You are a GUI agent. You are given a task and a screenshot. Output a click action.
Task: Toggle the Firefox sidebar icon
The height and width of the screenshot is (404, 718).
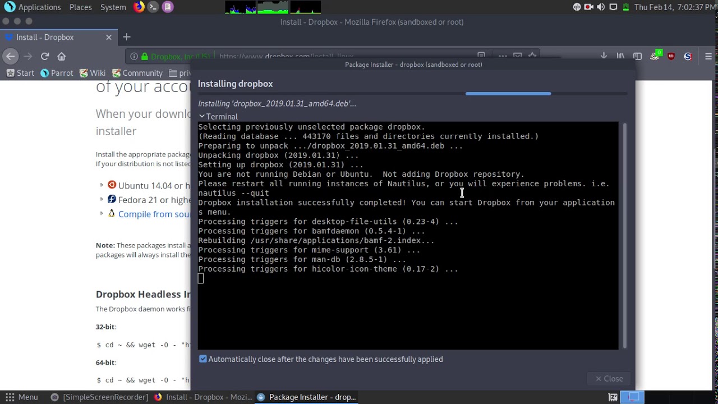click(x=637, y=56)
